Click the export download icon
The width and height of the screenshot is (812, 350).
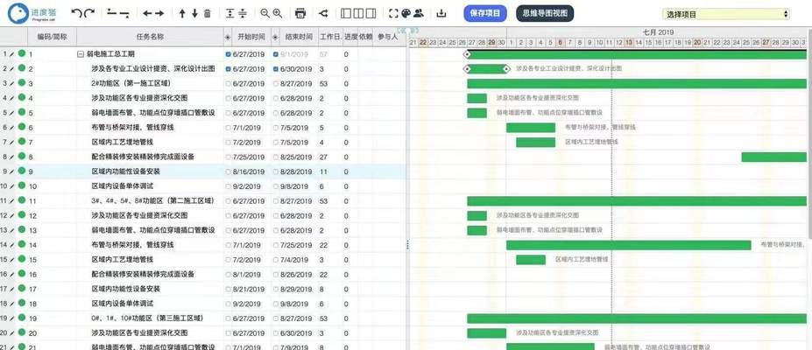point(441,13)
